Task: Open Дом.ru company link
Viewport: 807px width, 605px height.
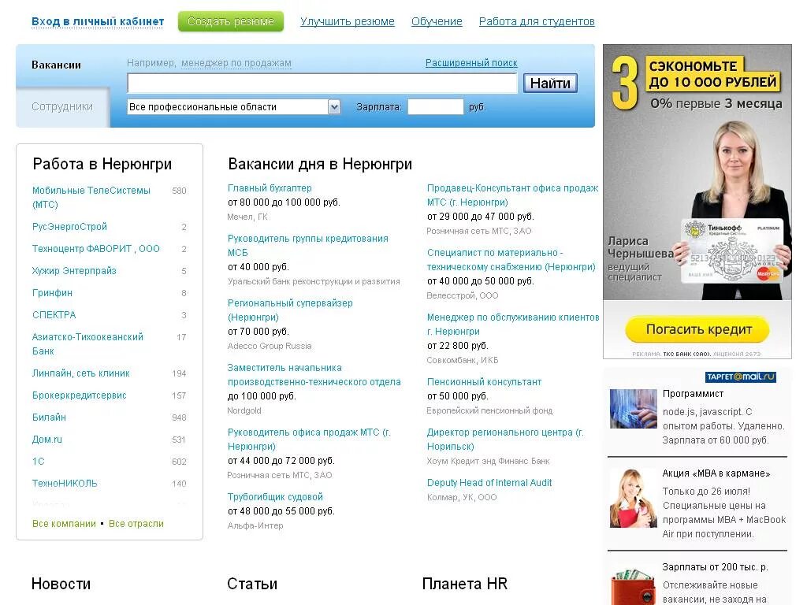Action: coord(46,440)
